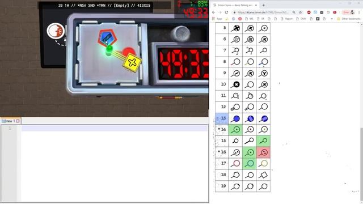Click row 9 third Y-shaped symbol

[263, 73]
